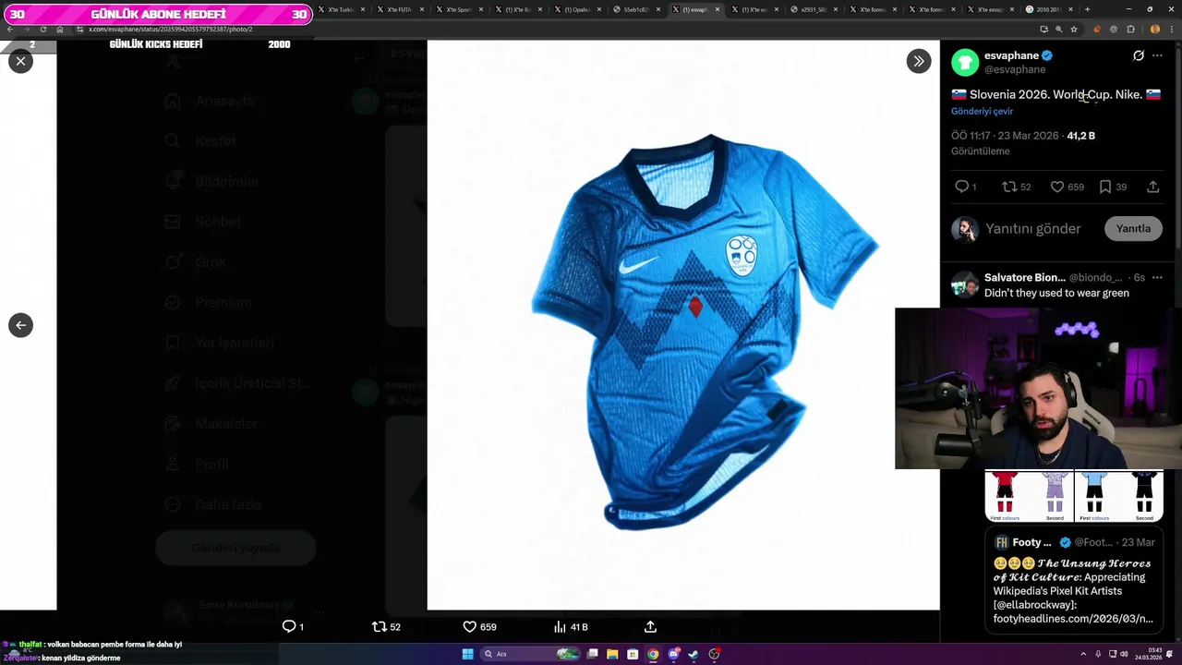Bookmark the page with the star icon

(x=1073, y=29)
